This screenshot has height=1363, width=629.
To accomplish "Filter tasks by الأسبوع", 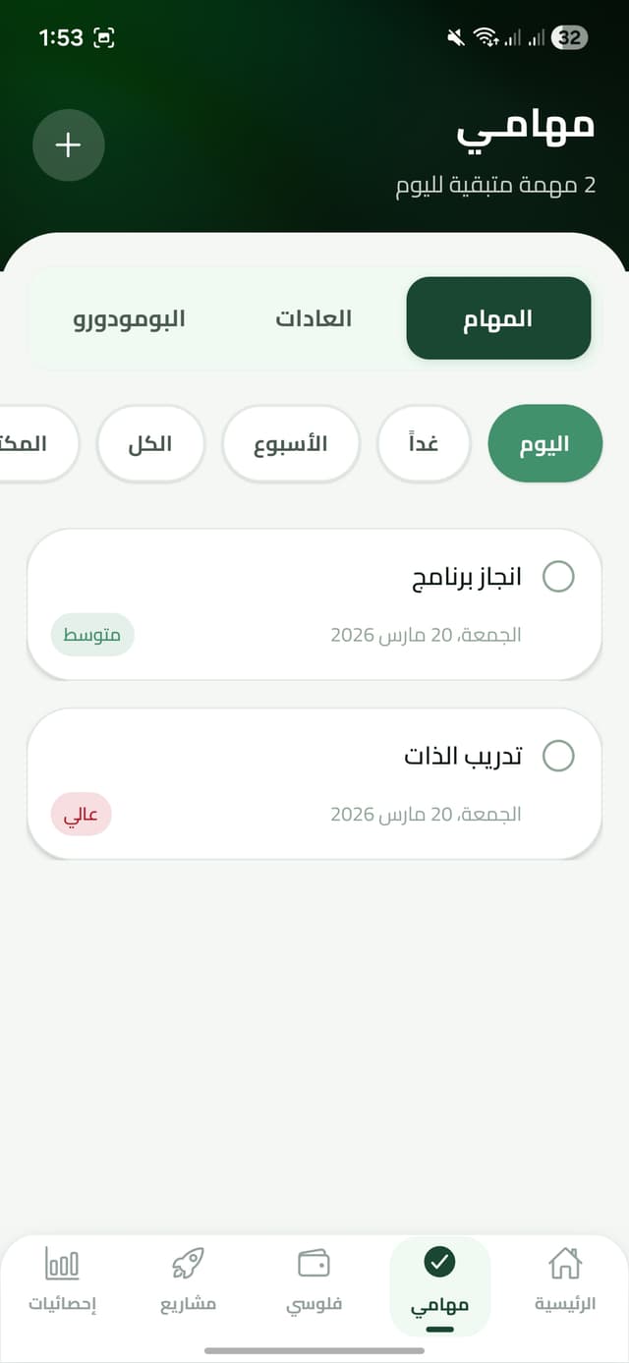I will [291, 443].
